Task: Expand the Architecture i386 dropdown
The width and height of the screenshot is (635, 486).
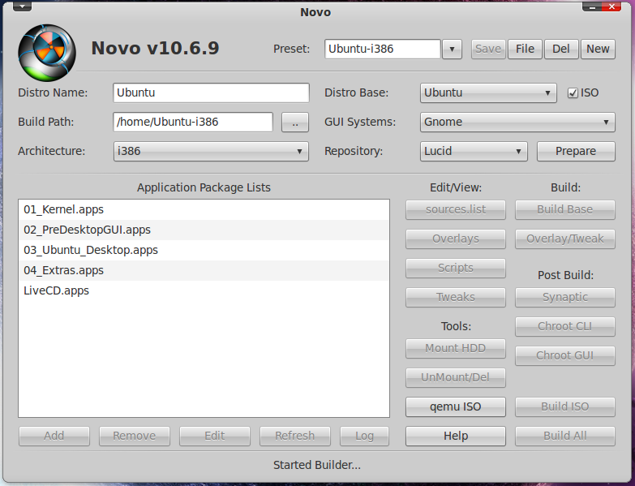Action: tap(211, 152)
